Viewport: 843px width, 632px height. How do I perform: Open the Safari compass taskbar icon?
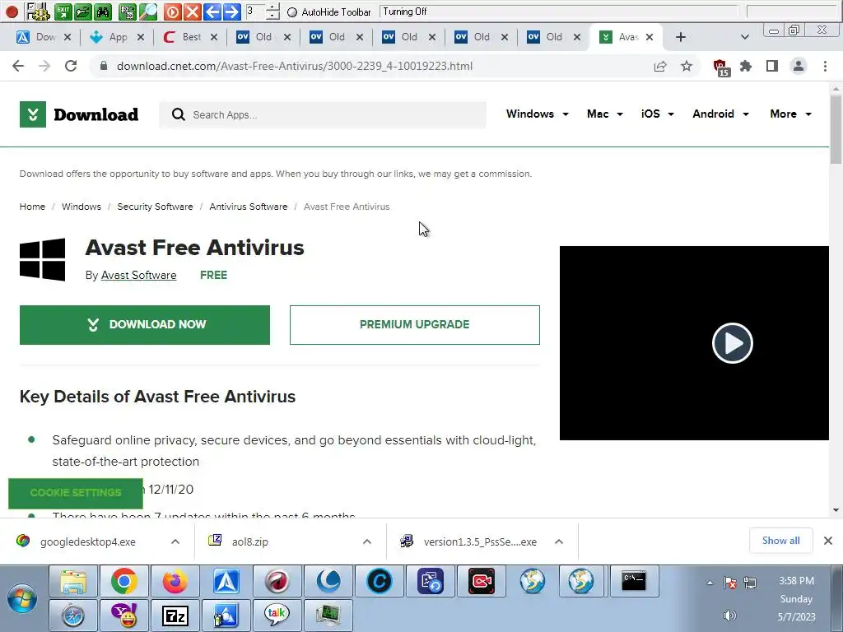pos(73,616)
